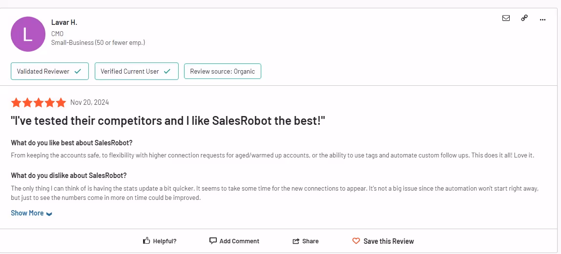
Task: Click the envelope email icon
Action: pyautogui.click(x=506, y=18)
